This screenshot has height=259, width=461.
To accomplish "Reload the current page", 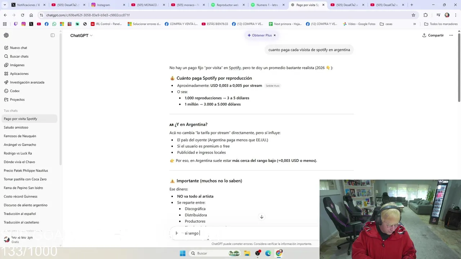I will (x=22, y=15).
